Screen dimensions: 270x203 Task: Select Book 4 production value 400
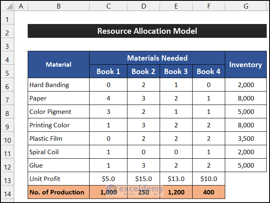209,192
